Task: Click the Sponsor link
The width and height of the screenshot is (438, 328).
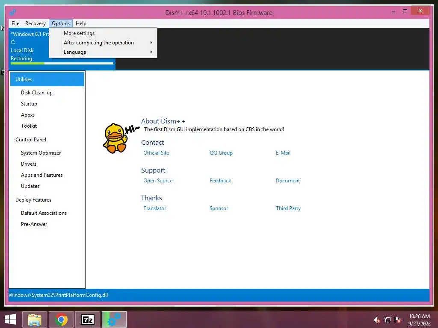Action: 219,208
